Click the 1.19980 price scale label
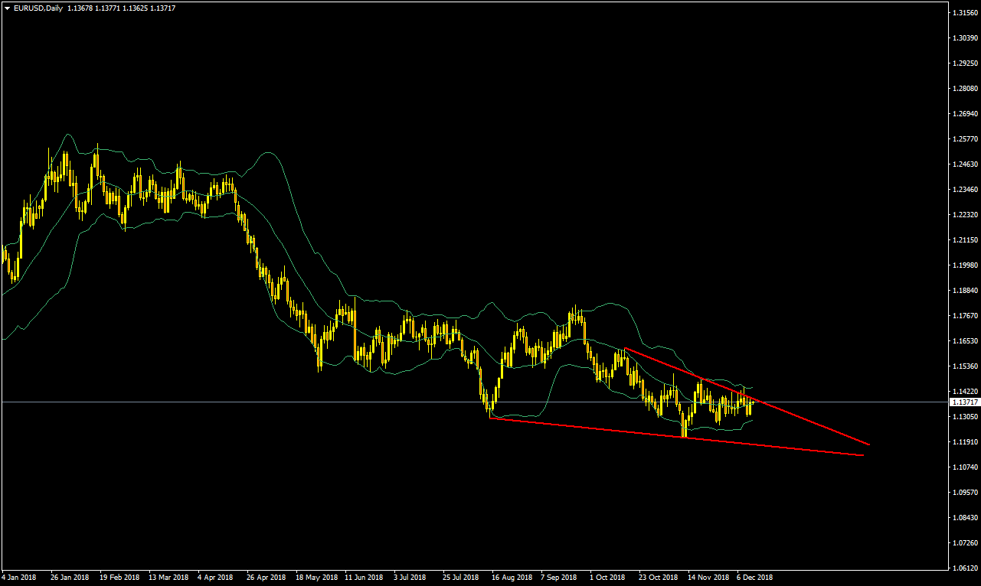 (963, 265)
